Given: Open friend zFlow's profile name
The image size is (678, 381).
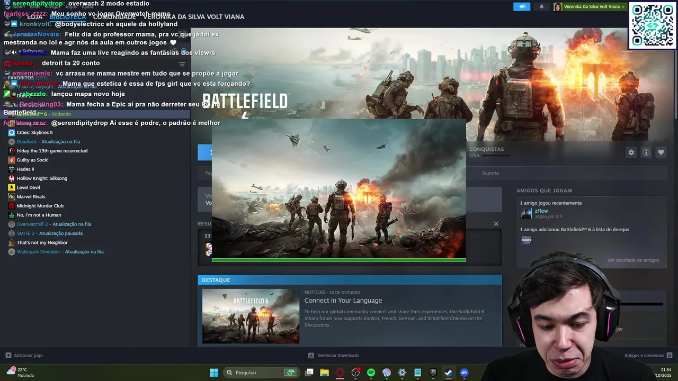Looking at the screenshot, I should (541, 211).
